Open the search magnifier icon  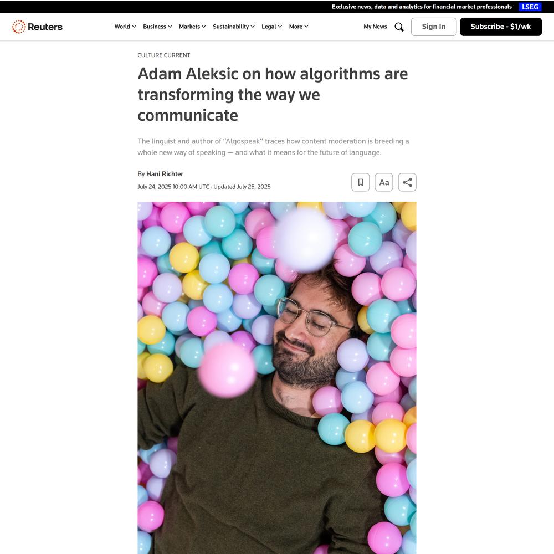[399, 27]
